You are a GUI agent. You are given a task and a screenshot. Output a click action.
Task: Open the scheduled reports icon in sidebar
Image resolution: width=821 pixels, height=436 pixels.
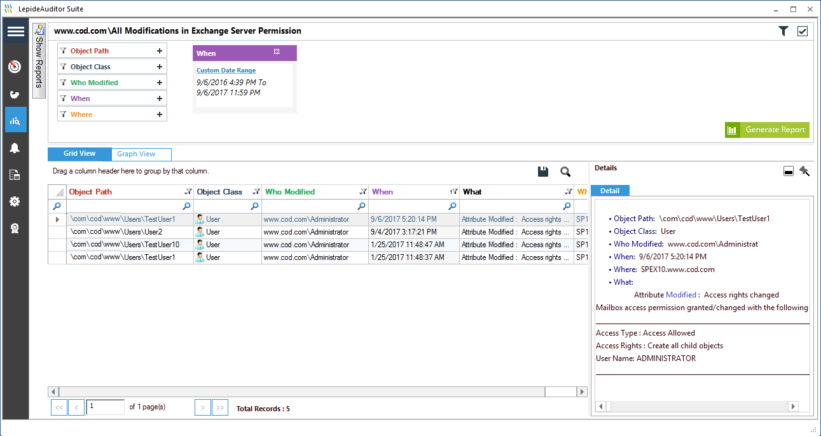15,175
